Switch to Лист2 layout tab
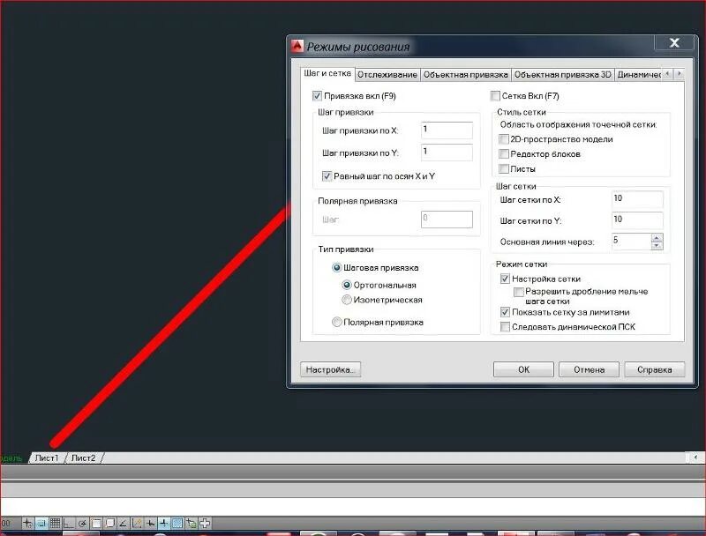The image size is (706, 536). [x=83, y=458]
